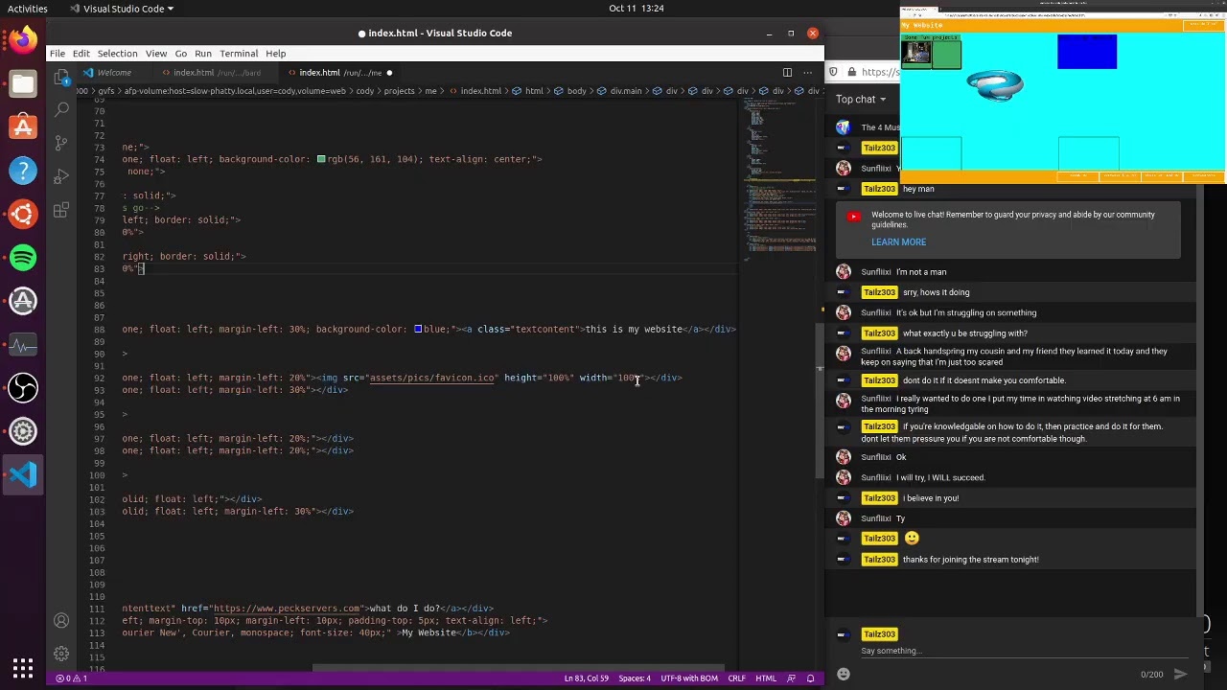Click the assets/pics/favicon.ico path in code
The image size is (1227, 690).
point(431,378)
